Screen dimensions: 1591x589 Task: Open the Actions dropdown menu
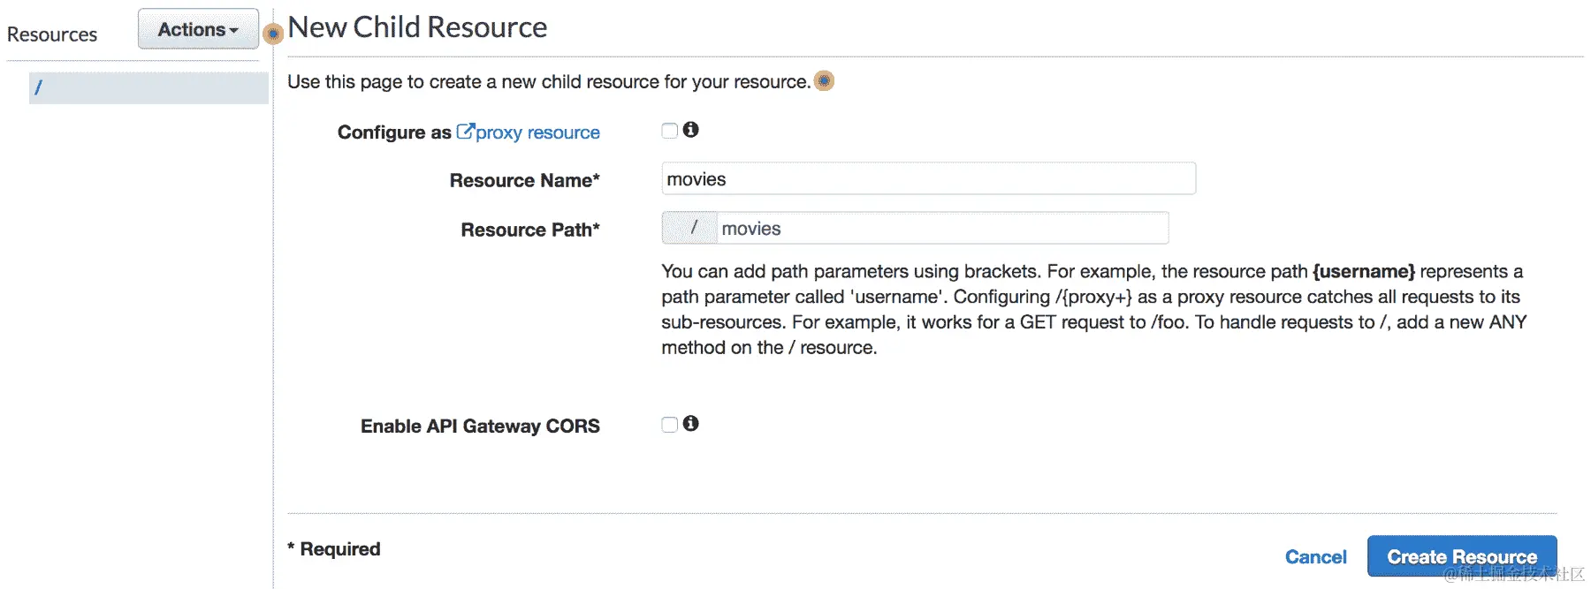click(x=198, y=29)
